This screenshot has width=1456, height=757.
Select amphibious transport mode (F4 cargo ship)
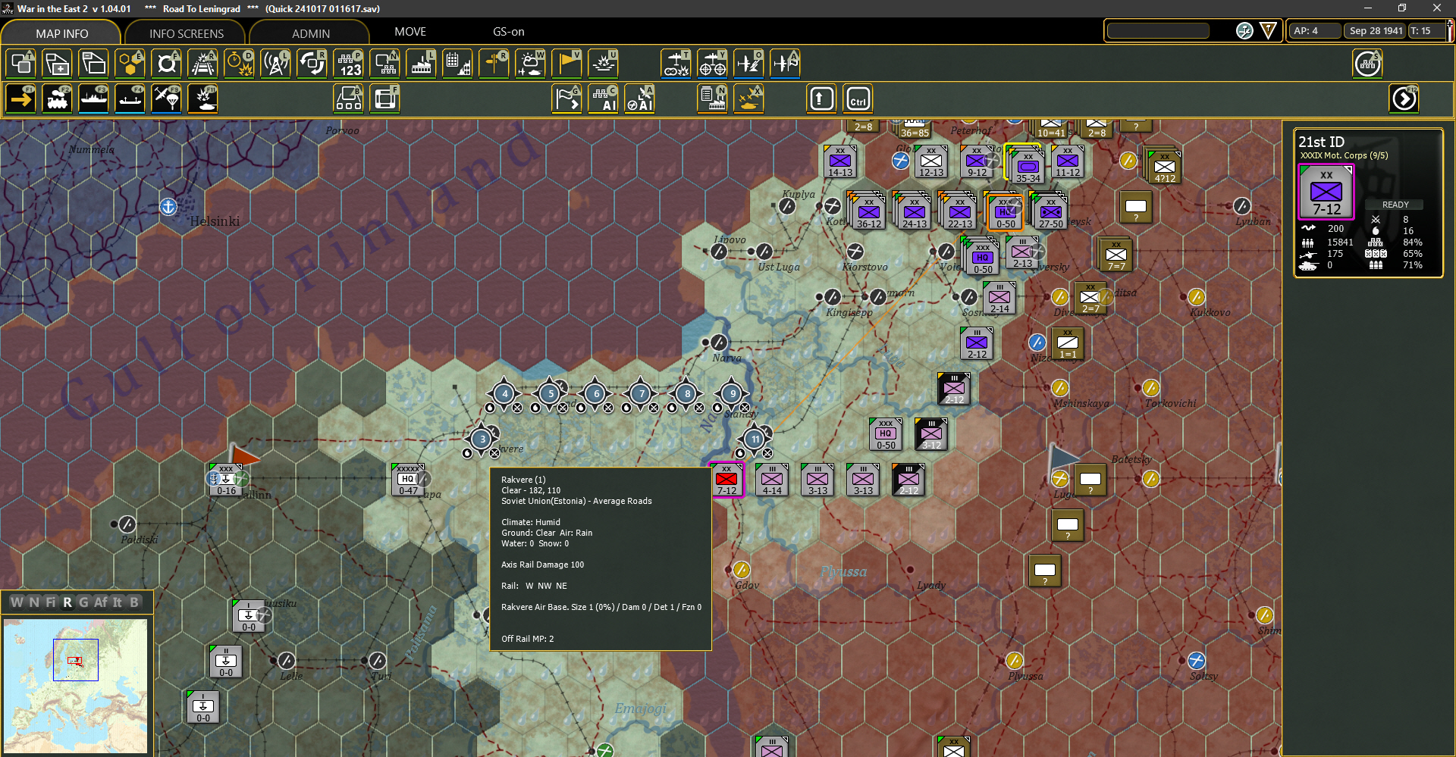(x=130, y=99)
